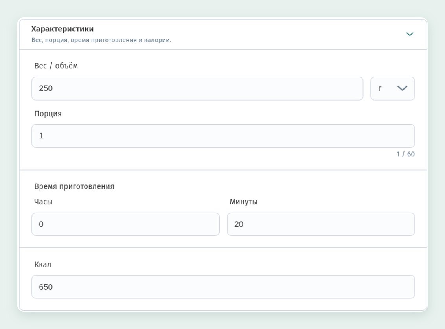The image size is (445, 329).
Task: Click the Ккал label
Action: tap(43, 265)
